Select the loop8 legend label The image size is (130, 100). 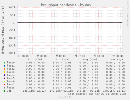coord(11,88)
